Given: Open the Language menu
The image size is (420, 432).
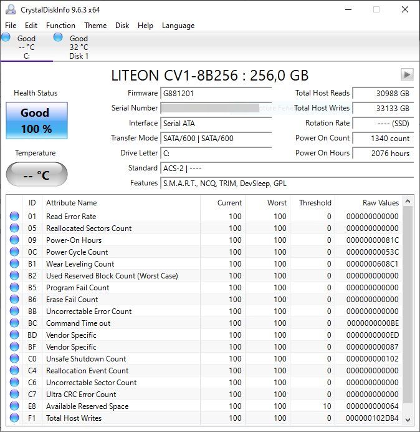Looking at the screenshot, I should [x=178, y=26].
